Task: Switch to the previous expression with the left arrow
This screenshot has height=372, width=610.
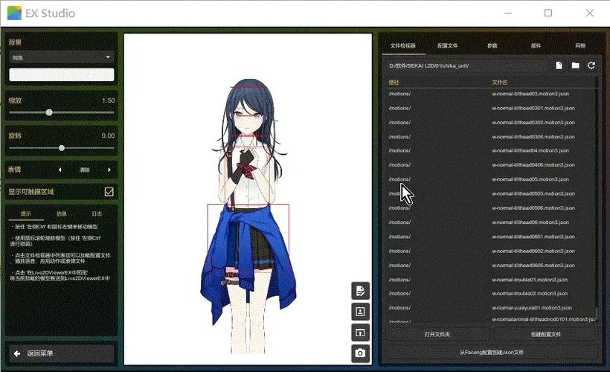Action: 60,170
